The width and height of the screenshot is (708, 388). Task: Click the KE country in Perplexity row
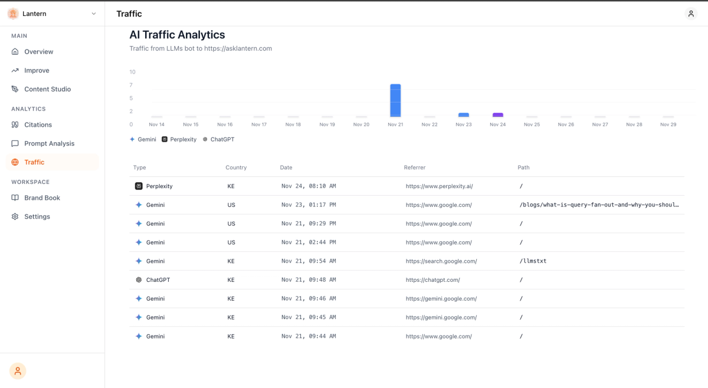pos(231,186)
